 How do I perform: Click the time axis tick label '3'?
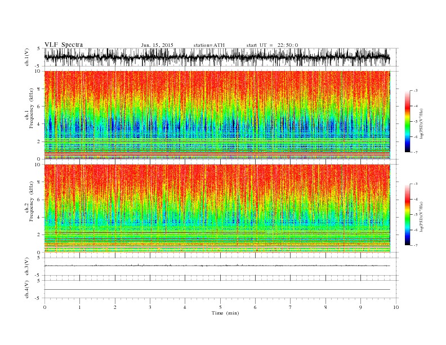tap(150, 307)
